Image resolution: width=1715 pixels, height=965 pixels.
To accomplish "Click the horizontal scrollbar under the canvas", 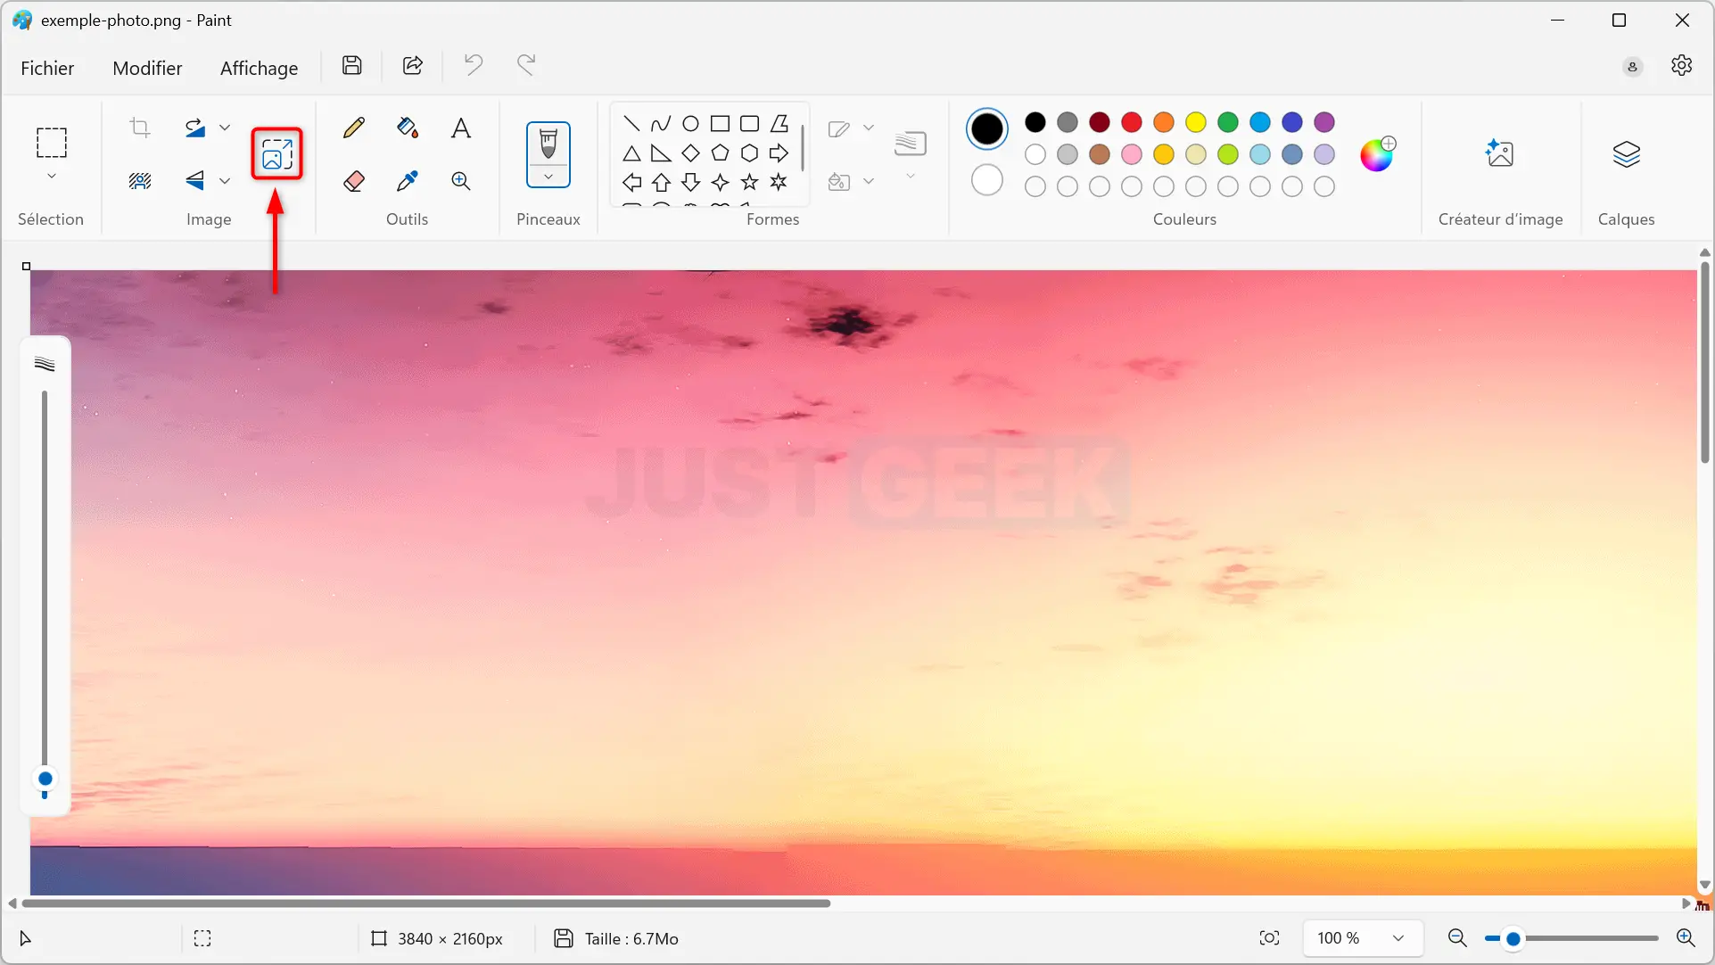I will [x=426, y=903].
